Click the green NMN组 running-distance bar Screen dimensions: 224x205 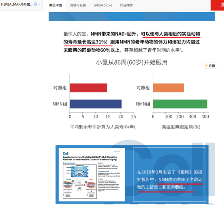[x=180, y=104]
